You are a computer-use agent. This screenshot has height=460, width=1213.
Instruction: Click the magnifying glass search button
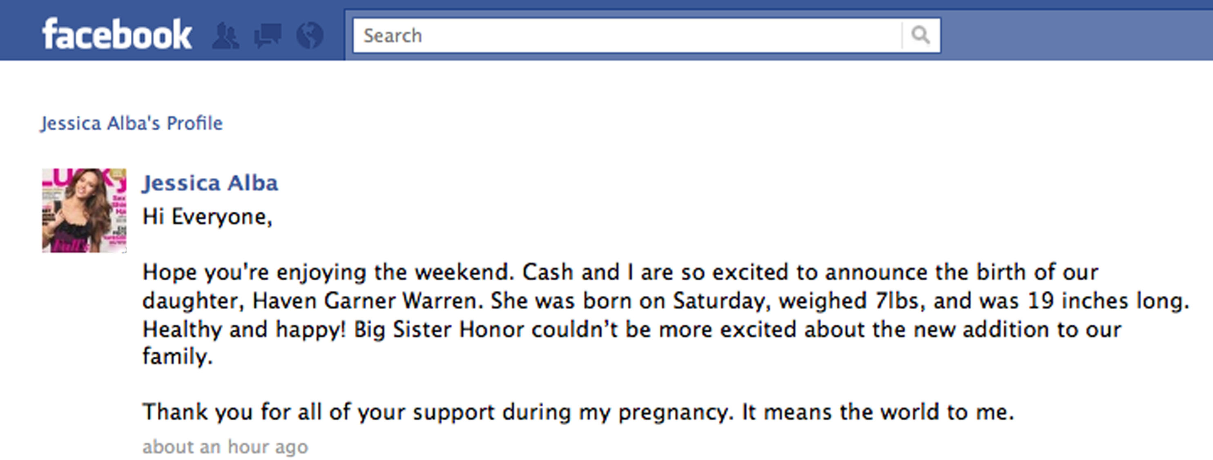pos(921,35)
